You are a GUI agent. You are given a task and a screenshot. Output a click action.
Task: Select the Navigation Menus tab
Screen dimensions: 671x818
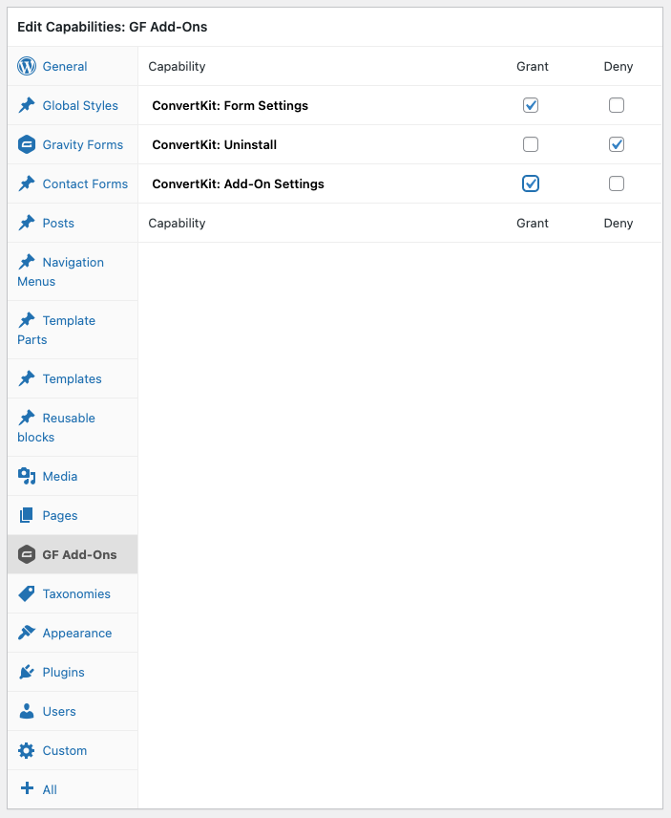coord(73,271)
